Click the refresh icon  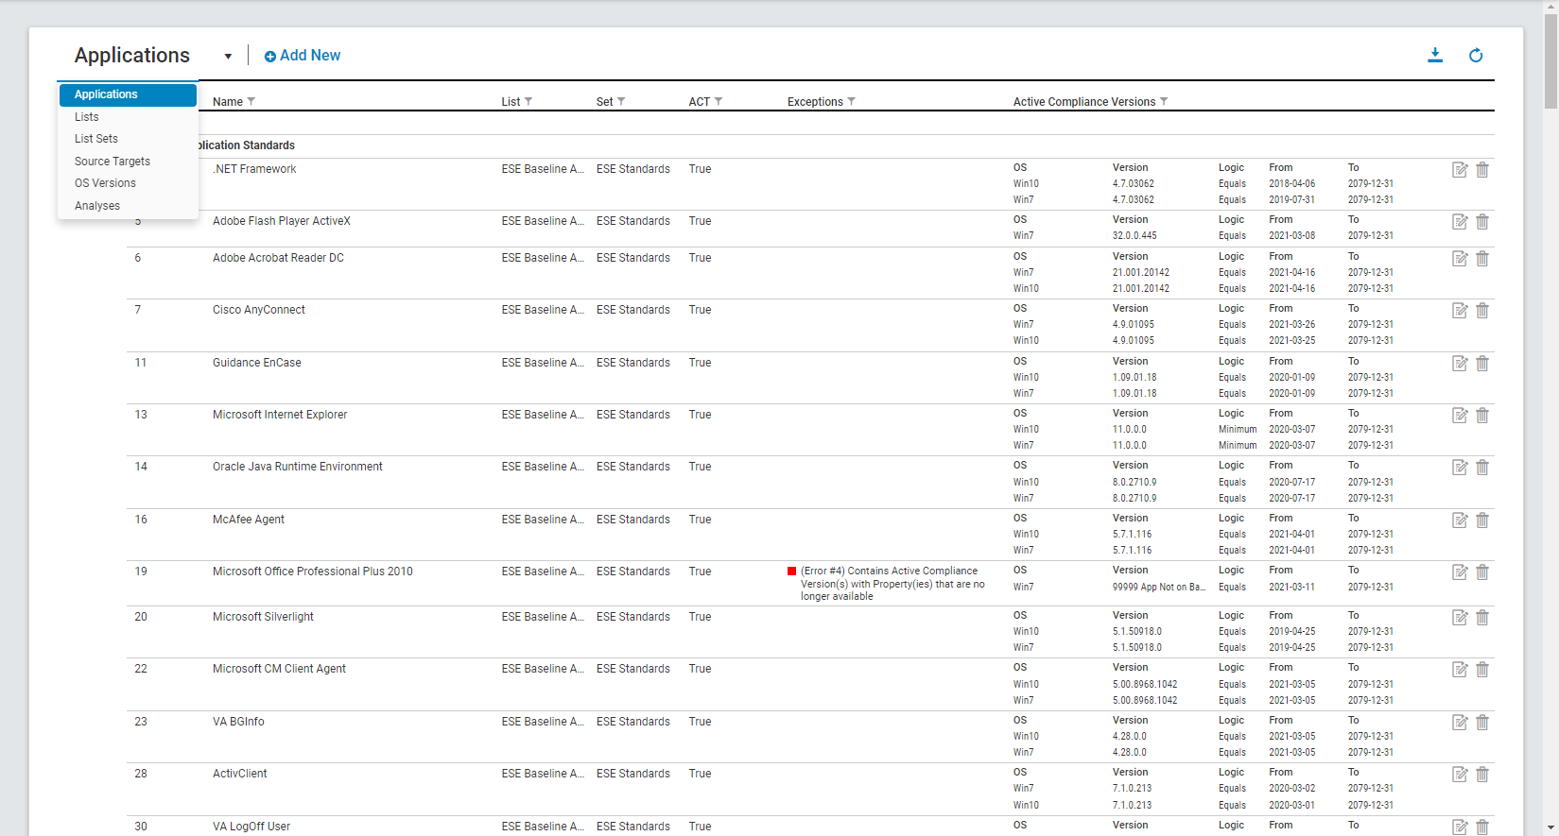1476,56
